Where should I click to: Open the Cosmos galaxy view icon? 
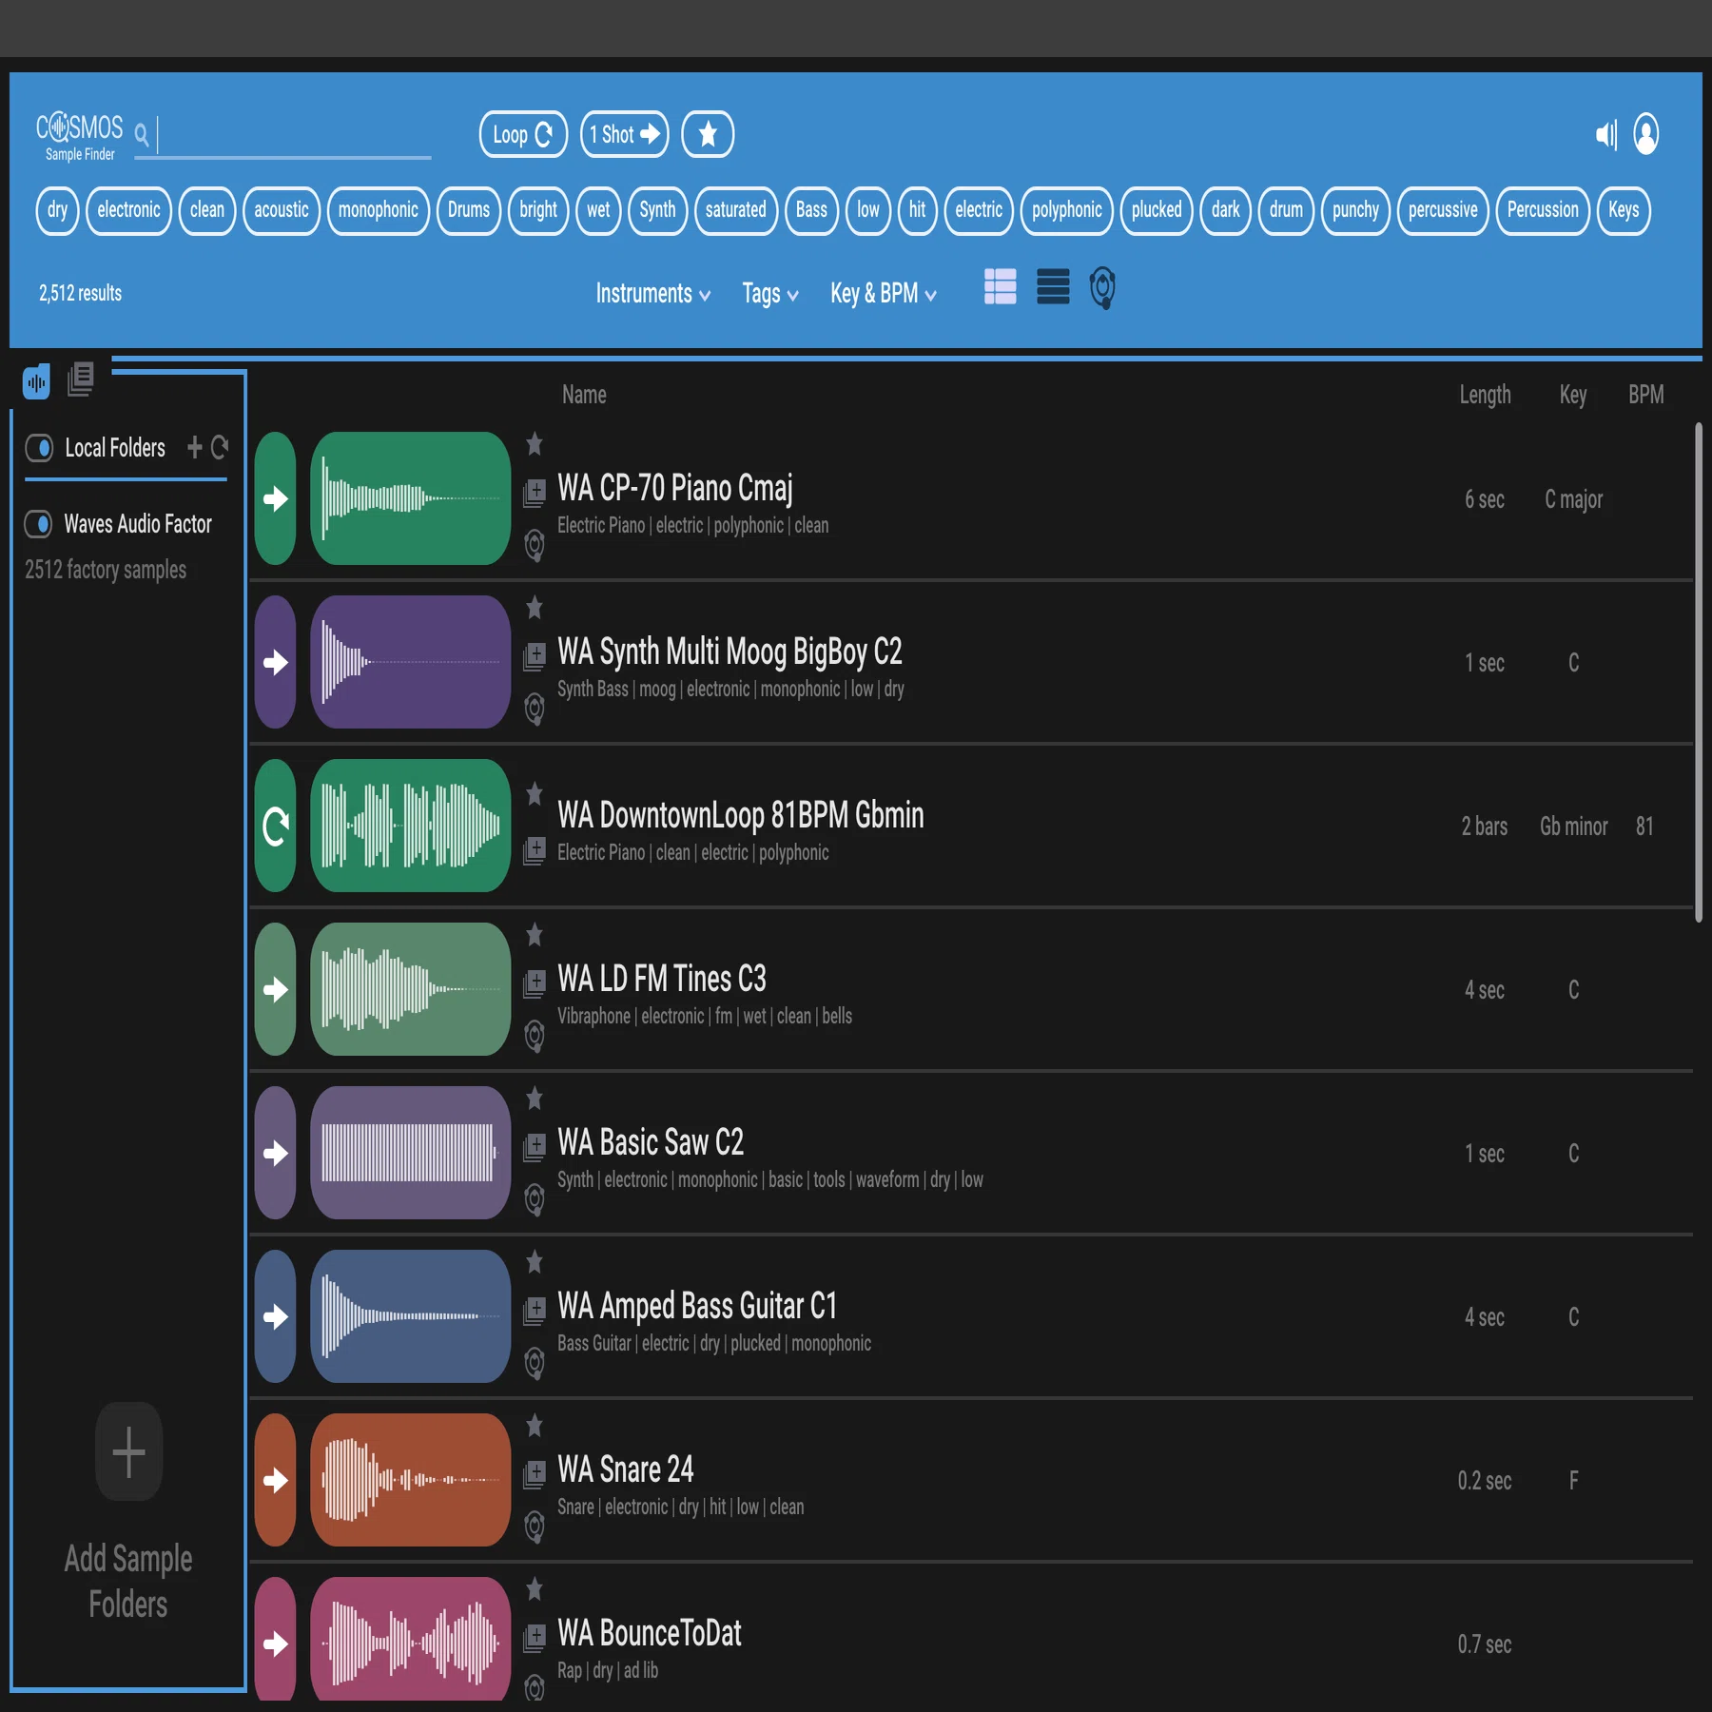(x=1102, y=287)
